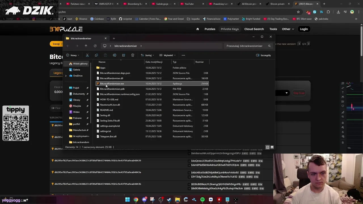The image size is (363, 204).
Task: Open the Sortuj dropdown
Action: coord(147,55)
